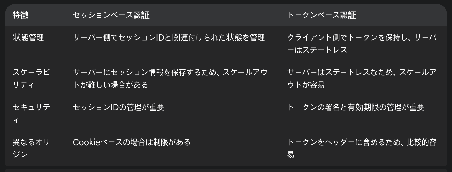Click the セッションベース認証 column header
This screenshot has width=452, height=172.
(x=111, y=15)
